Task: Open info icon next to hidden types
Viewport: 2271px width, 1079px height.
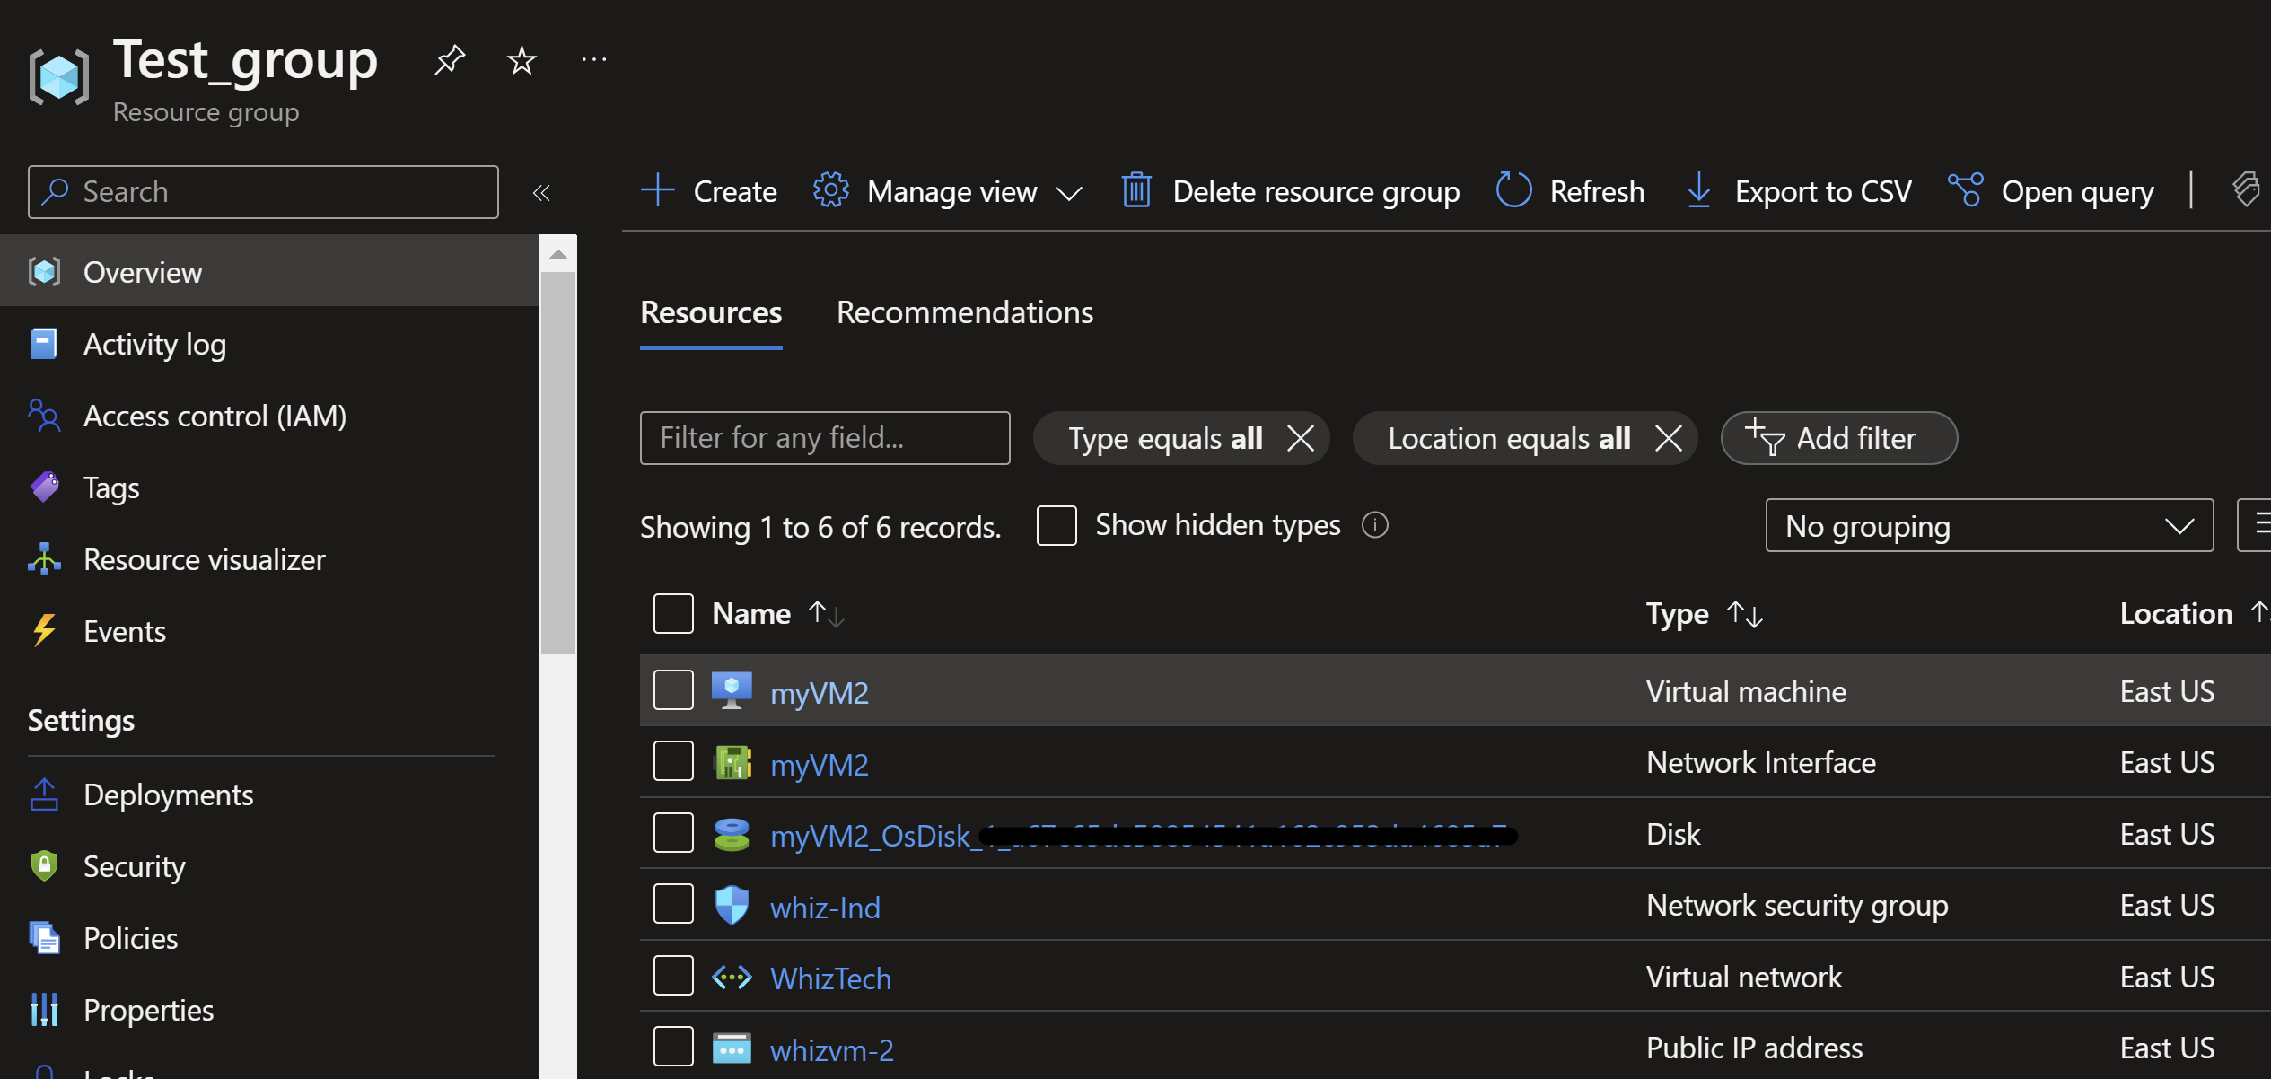Action: click(1374, 525)
